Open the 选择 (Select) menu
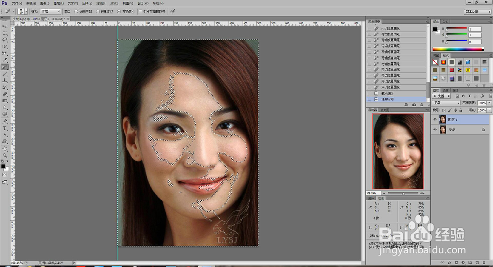 pos(87,3)
